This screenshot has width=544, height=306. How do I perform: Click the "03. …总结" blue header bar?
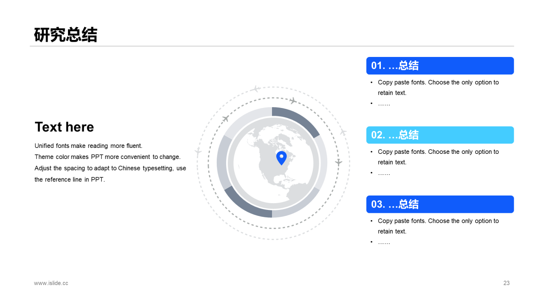440,204
